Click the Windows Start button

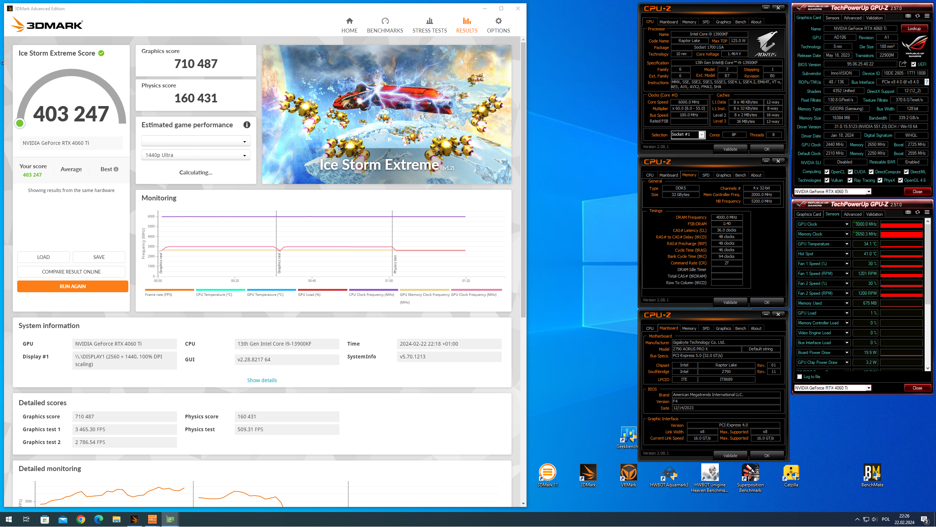pos(9,519)
